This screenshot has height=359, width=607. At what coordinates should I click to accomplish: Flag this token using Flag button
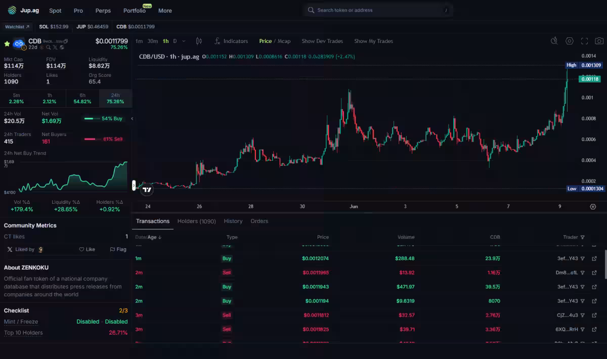[x=118, y=249]
